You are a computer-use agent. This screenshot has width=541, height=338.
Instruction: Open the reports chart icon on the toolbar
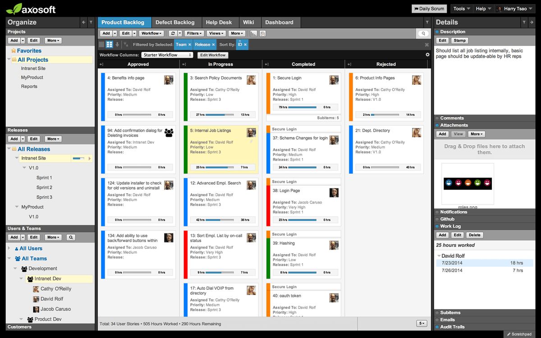click(254, 33)
